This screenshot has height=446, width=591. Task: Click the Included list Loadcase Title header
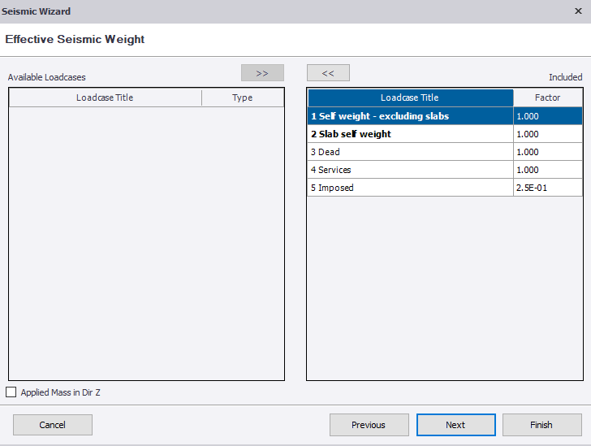click(411, 97)
